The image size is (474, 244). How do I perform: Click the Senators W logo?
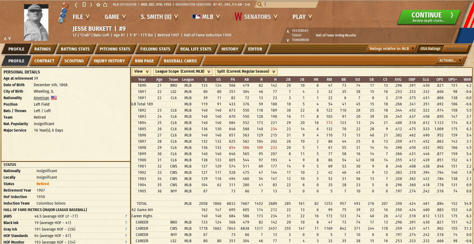click(238, 17)
